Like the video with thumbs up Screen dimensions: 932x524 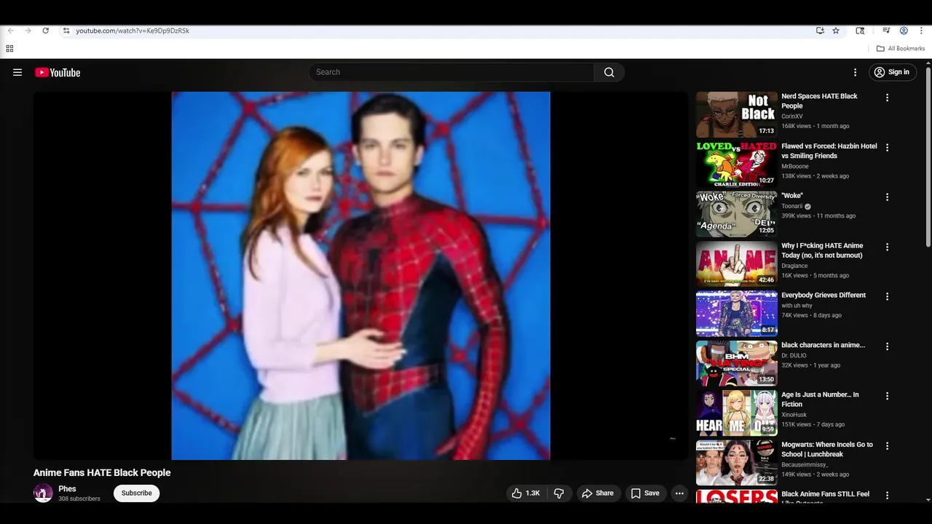[525, 493]
